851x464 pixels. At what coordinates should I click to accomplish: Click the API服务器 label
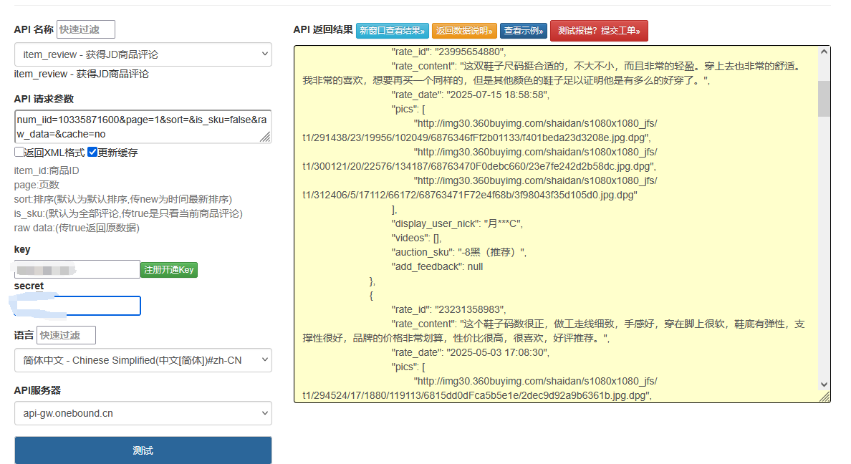(37, 390)
